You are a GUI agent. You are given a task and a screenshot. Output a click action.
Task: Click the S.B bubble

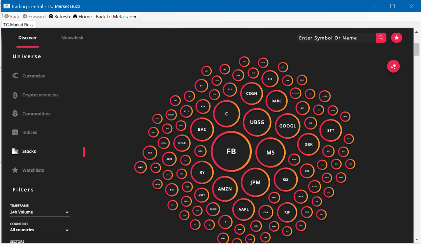click(270, 79)
